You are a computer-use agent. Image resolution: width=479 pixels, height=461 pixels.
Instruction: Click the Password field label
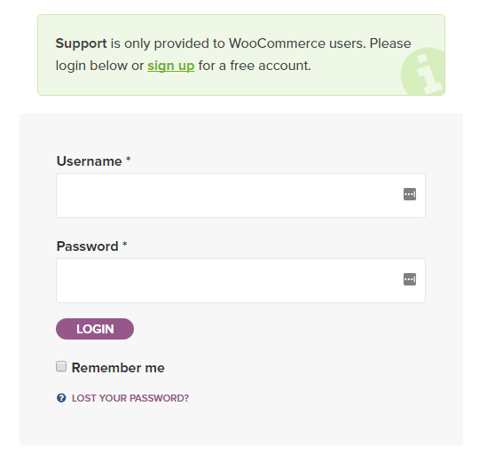tap(87, 246)
